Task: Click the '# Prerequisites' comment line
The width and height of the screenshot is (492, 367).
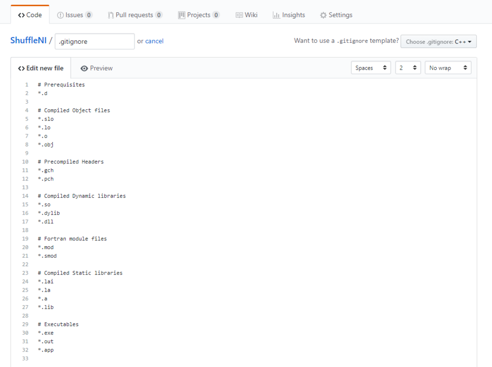Action: [x=61, y=84]
